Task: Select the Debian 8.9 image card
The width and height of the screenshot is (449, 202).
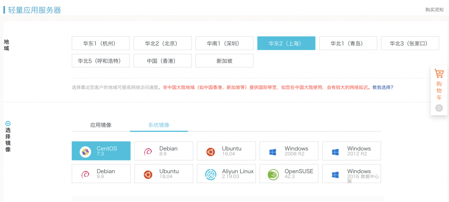Action: (164, 151)
